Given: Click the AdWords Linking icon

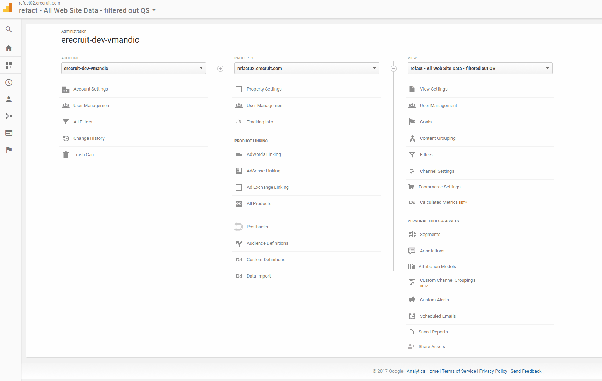Looking at the screenshot, I should point(239,154).
